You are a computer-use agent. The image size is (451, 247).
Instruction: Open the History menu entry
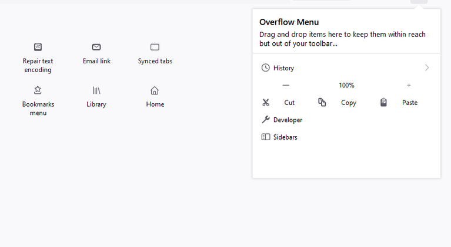pos(346,67)
